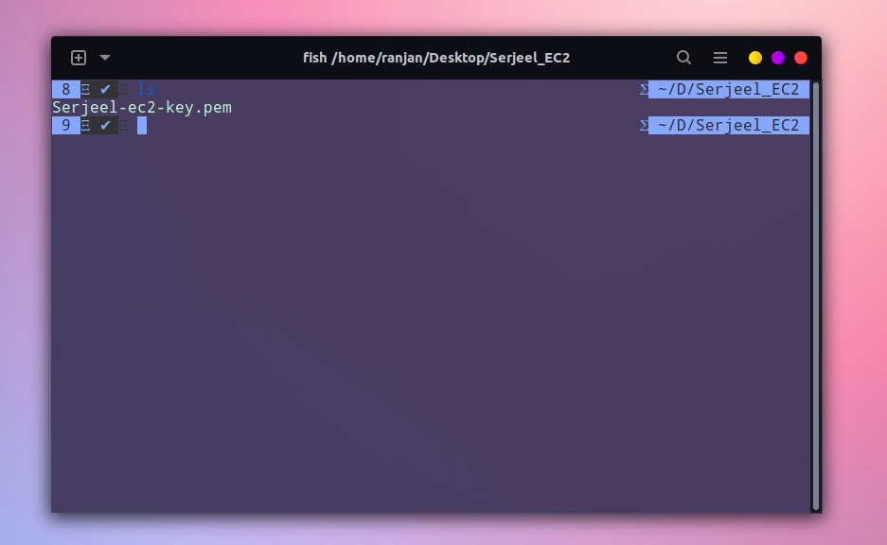Viewport: 887px width, 545px height.
Task: Open a new terminal tab
Action: coord(79,58)
